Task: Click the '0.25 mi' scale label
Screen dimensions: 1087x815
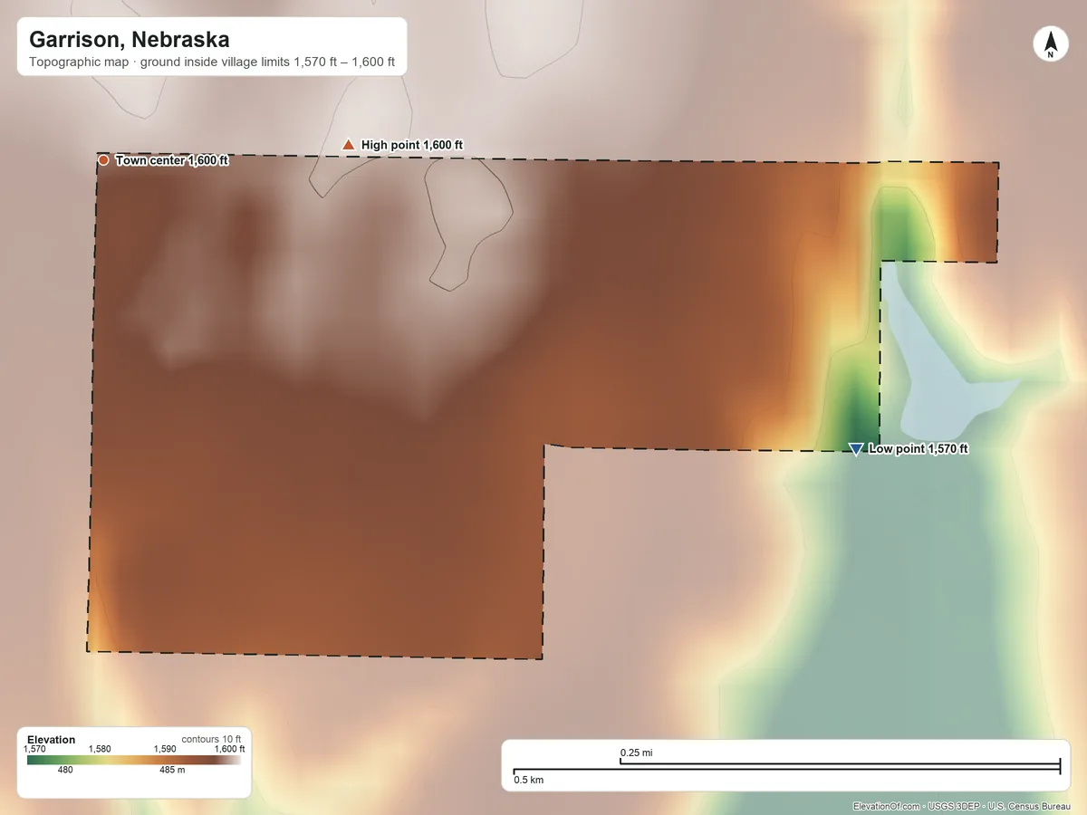Action: coord(637,753)
